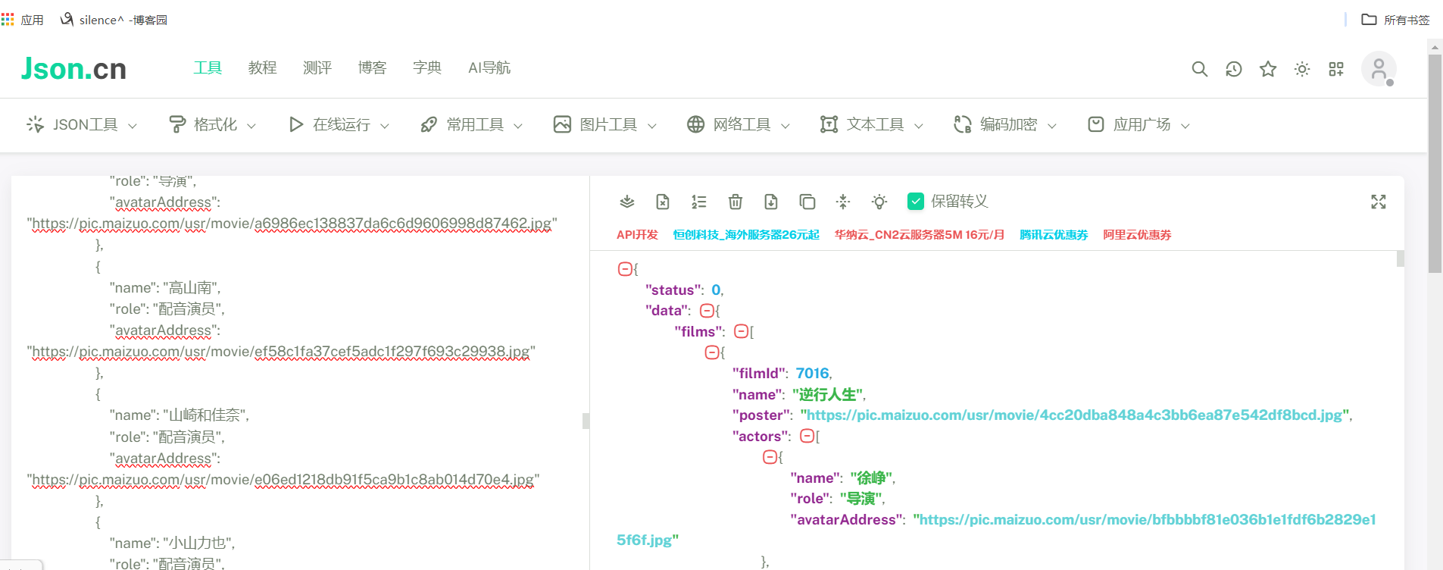1443x570 pixels.
Task: Click the copy result icon
Action: point(807,202)
